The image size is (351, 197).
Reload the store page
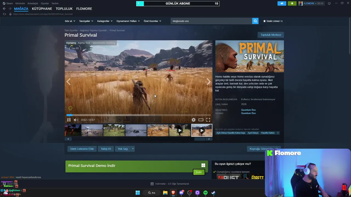click(4, 14)
